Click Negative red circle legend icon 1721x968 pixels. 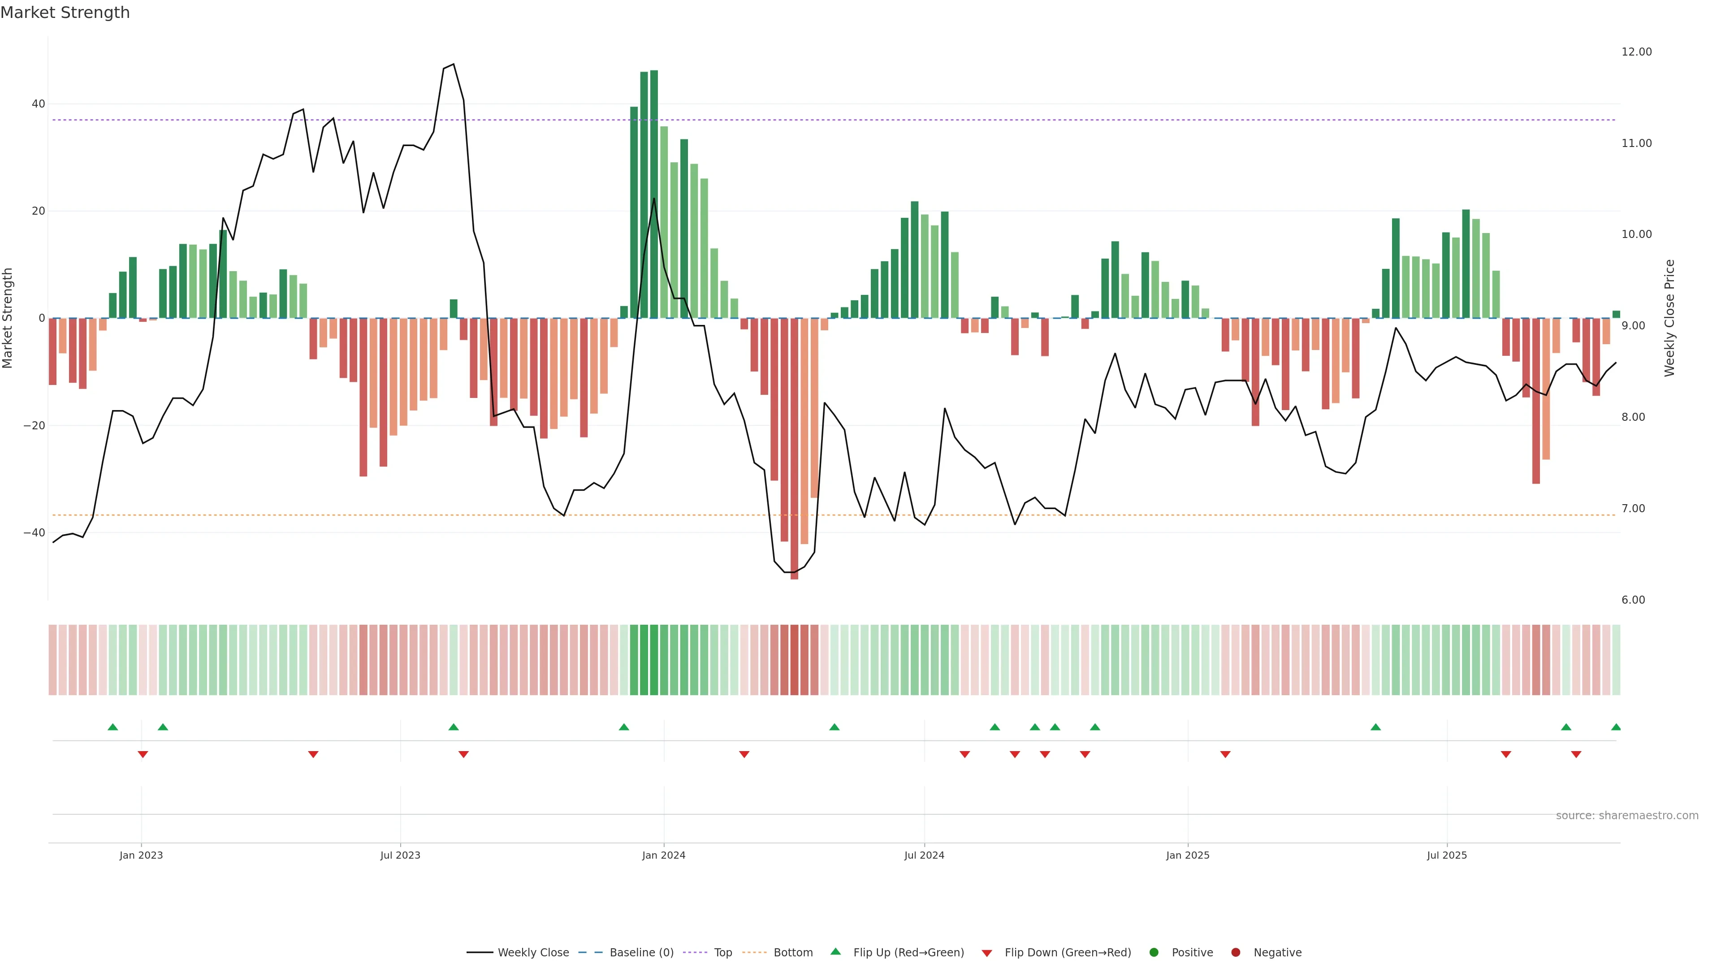[x=1235, y=953]
